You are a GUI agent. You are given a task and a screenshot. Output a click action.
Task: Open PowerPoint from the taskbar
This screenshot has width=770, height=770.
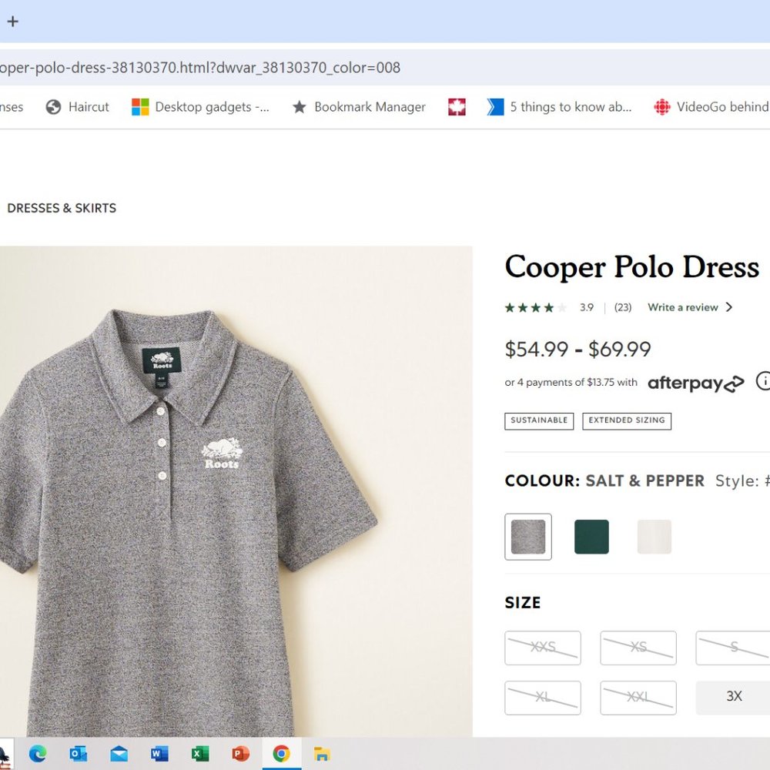[x=240, y=753]
